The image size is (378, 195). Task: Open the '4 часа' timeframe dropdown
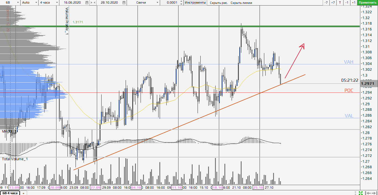pos(57,2)
